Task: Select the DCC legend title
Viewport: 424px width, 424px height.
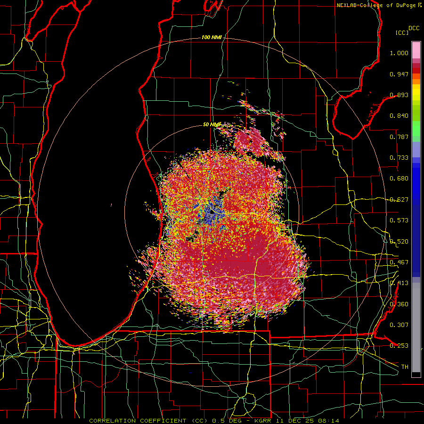Action: (x=414, y=28)
